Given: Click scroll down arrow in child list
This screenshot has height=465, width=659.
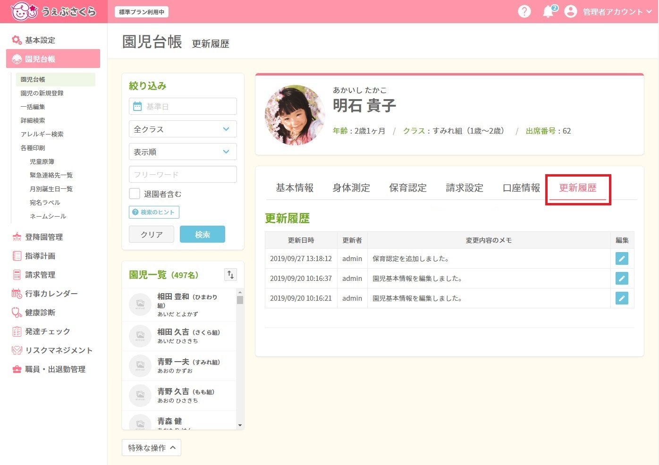Looking at the screenshot, I should tap(240, 425).
